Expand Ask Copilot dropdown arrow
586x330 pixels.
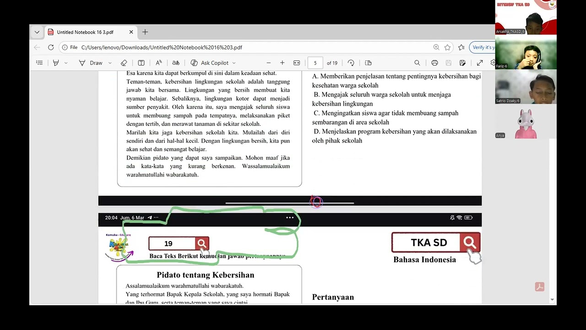pos(234,63)
